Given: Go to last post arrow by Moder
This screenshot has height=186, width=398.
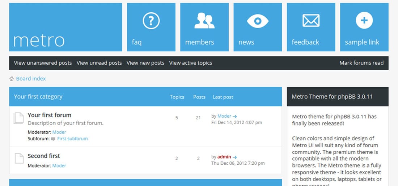Looking at the screenshot, I should coord(235,116).
